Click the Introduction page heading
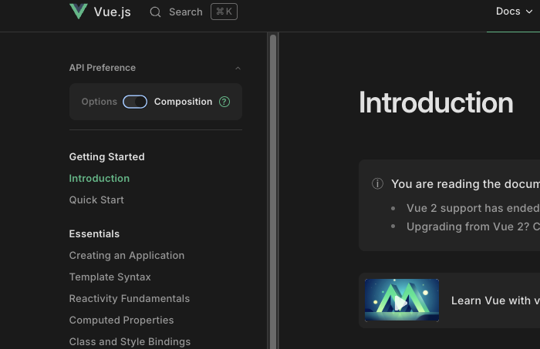 (436, 102)
